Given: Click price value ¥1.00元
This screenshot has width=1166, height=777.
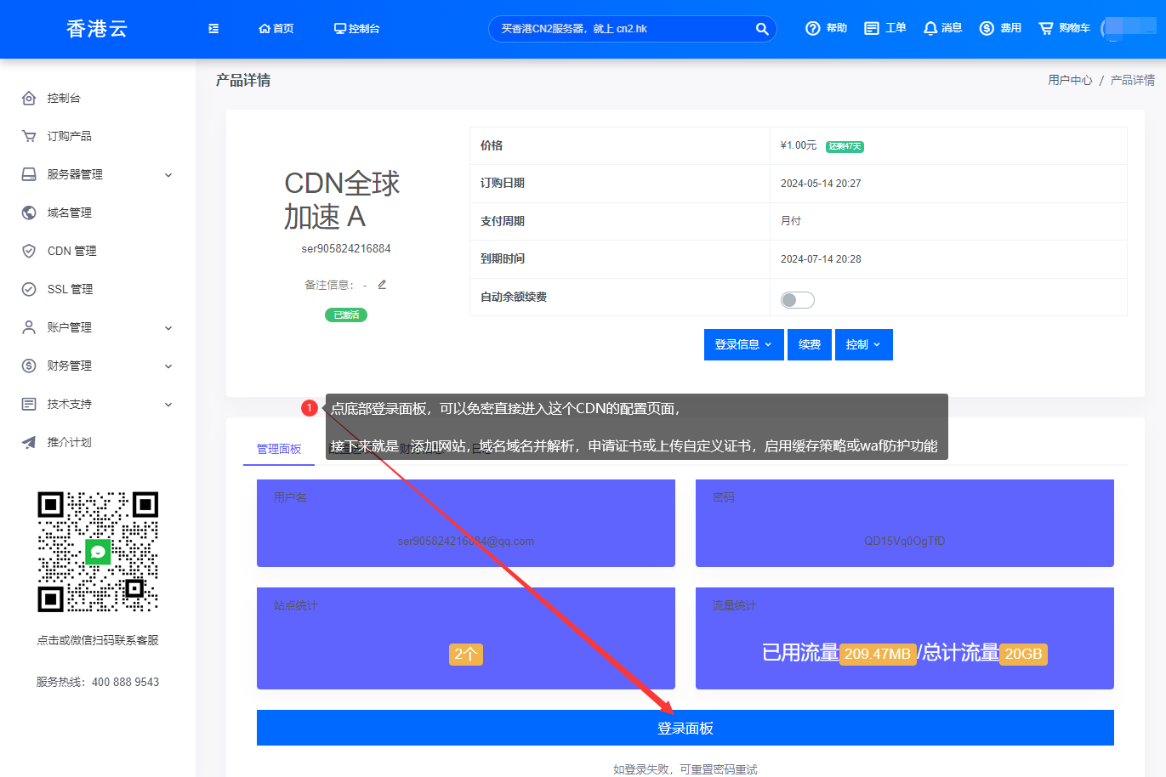Looking at the screenshot, I should (x=798, y=145).
